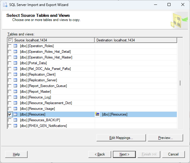Select the [dbo].[Report_Execution_Queue] row text
The height and width of the screenshot is (163, 190).
(x=43, y=86)
